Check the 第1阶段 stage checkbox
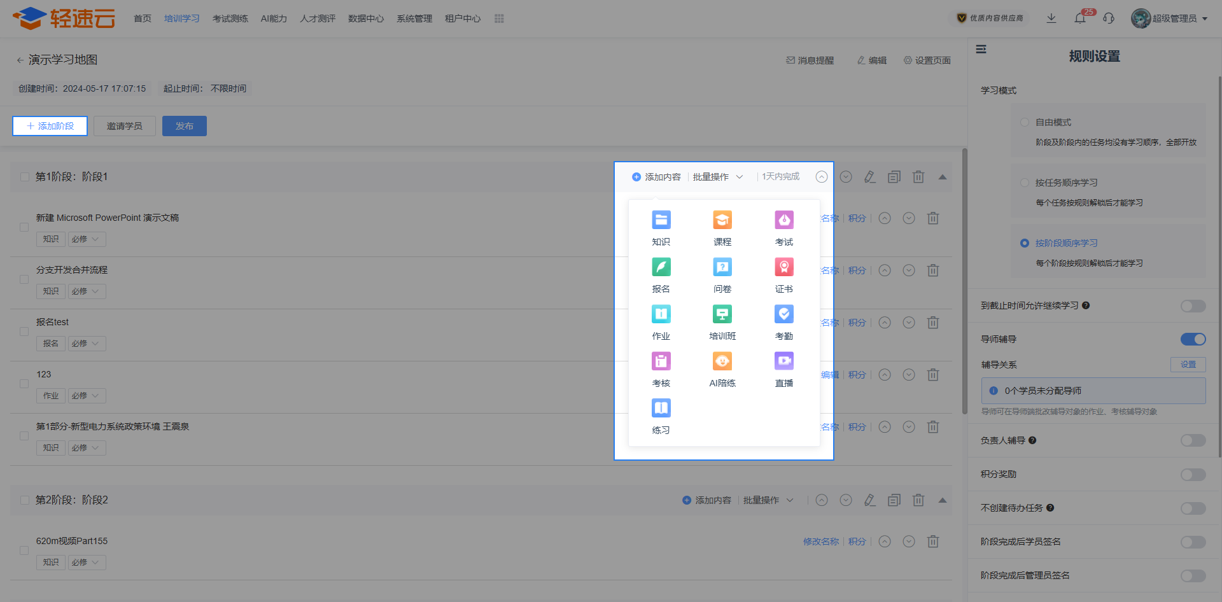The width and height of the screenshot is (1222, 602). [25, 177]
